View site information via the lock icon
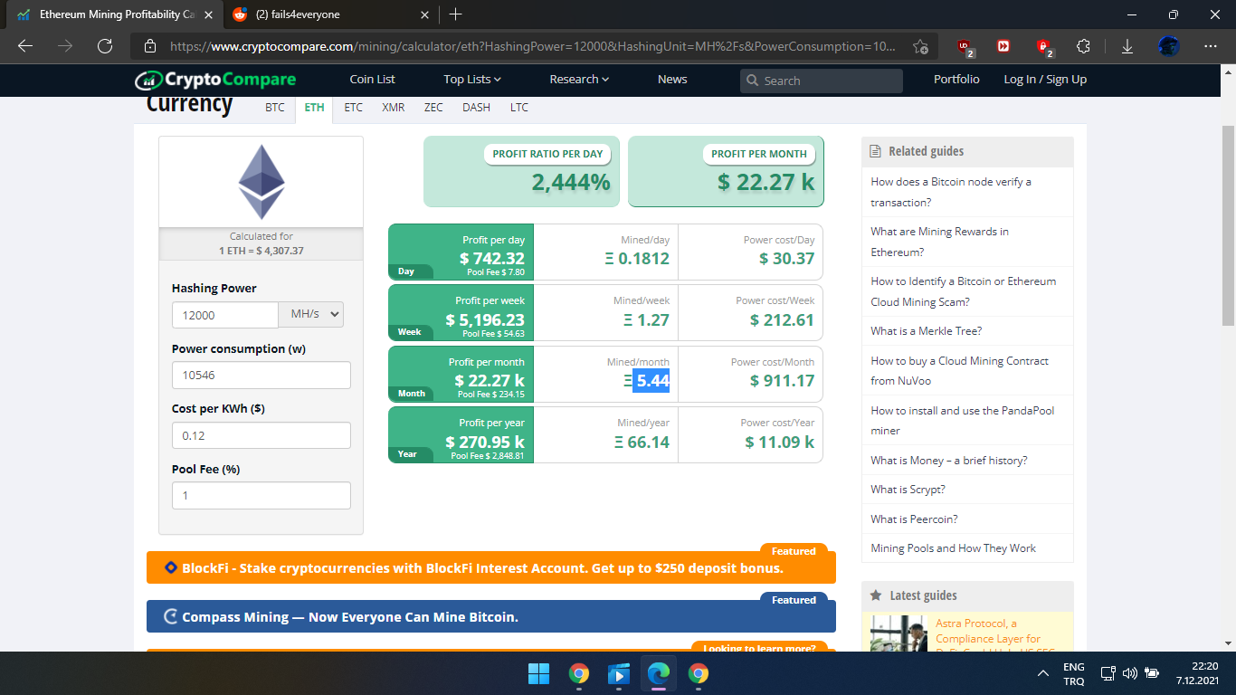This screenshot has height=695, width=1236. [x=150, y=46]
